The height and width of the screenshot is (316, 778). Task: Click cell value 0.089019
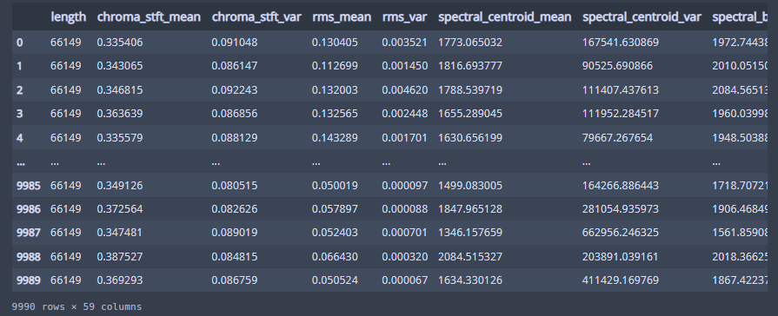tap(235, 233)
